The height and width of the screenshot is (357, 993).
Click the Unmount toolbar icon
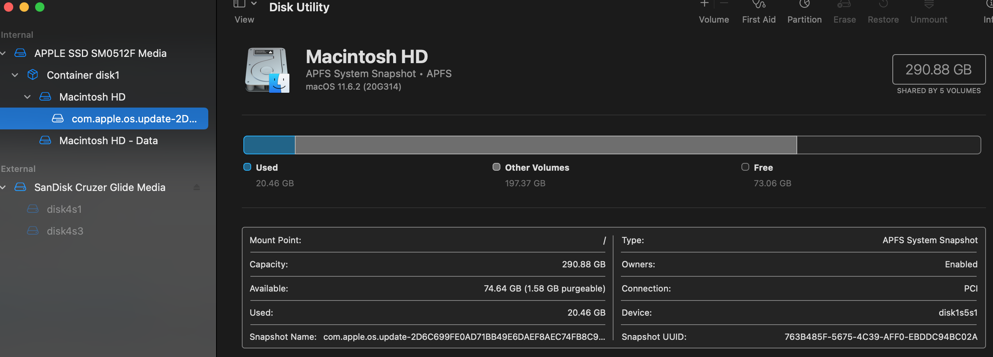(929, 4)
